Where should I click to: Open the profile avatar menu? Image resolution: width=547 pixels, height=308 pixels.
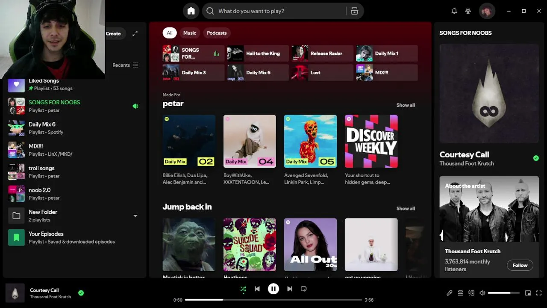487,11
